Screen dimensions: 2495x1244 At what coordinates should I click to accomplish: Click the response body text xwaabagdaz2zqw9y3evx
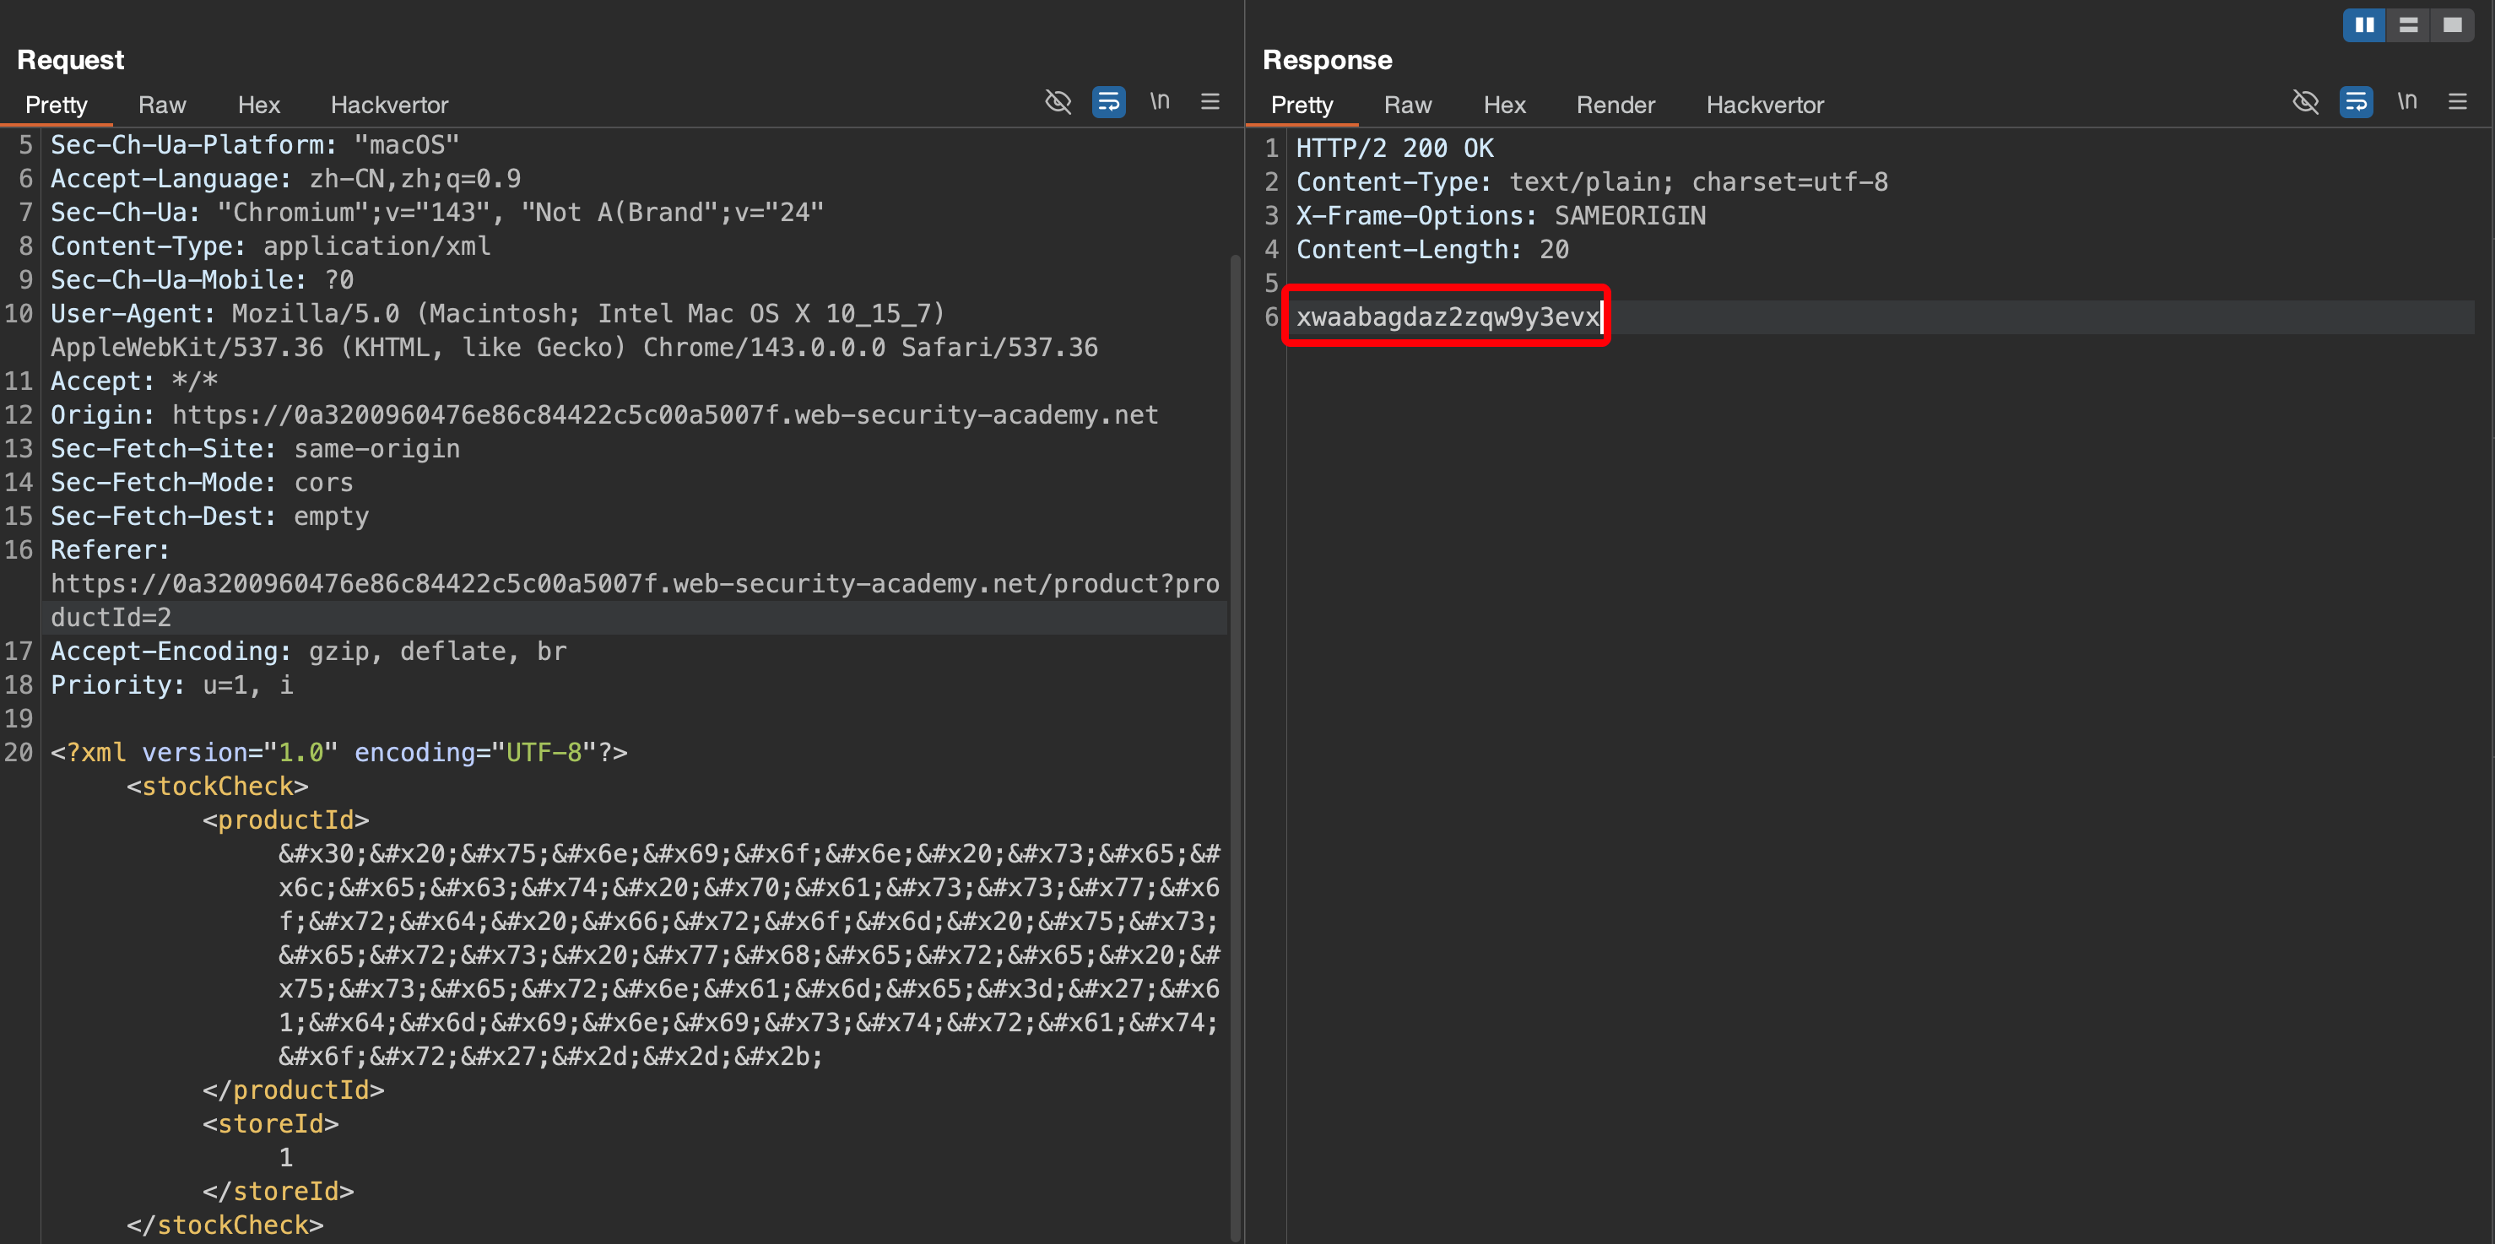[1447, 316]
